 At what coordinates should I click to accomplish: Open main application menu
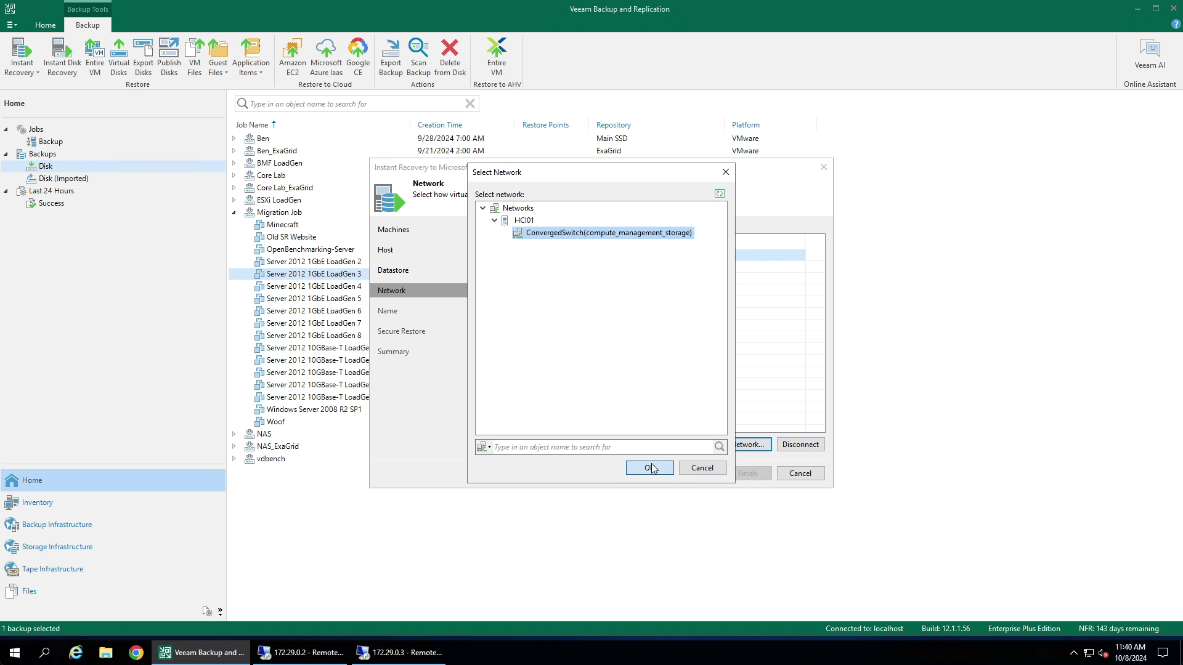12,25
